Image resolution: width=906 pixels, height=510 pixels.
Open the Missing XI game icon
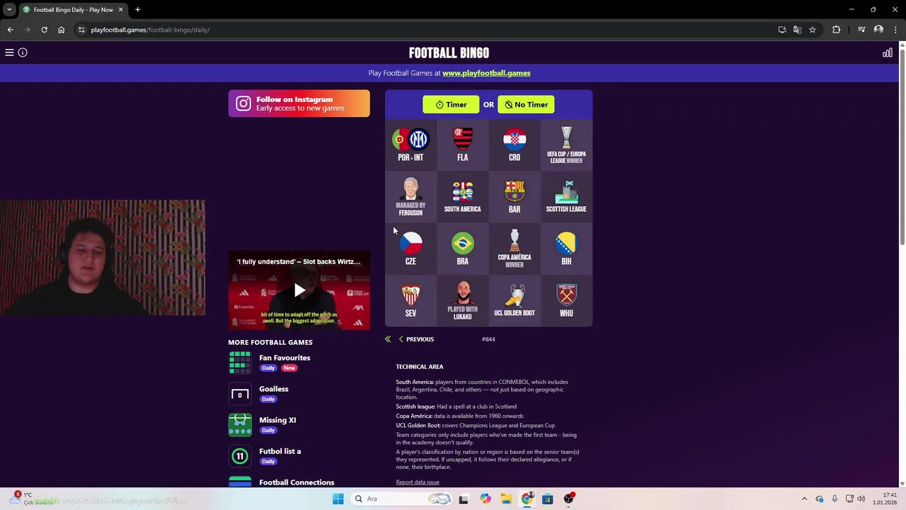240,425
